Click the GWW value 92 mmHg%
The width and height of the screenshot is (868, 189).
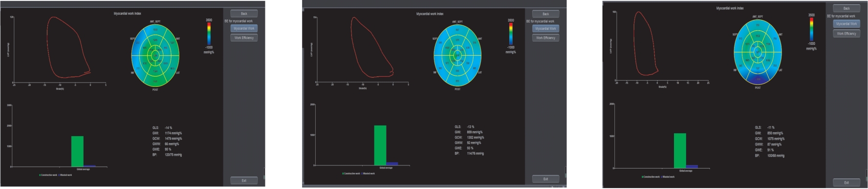tap(474, 143)
